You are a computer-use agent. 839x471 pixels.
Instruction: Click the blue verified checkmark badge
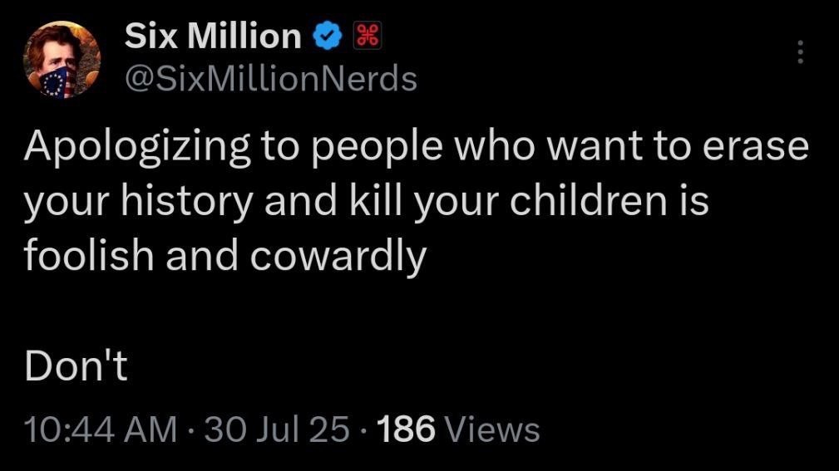pos(326,36)
